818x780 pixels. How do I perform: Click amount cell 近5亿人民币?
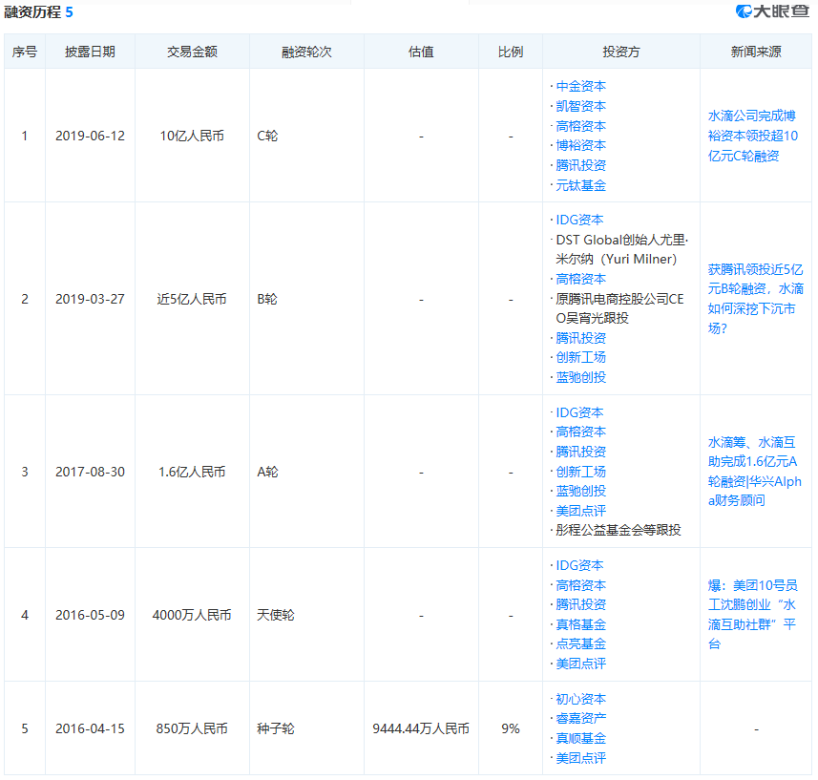point(192,299)
